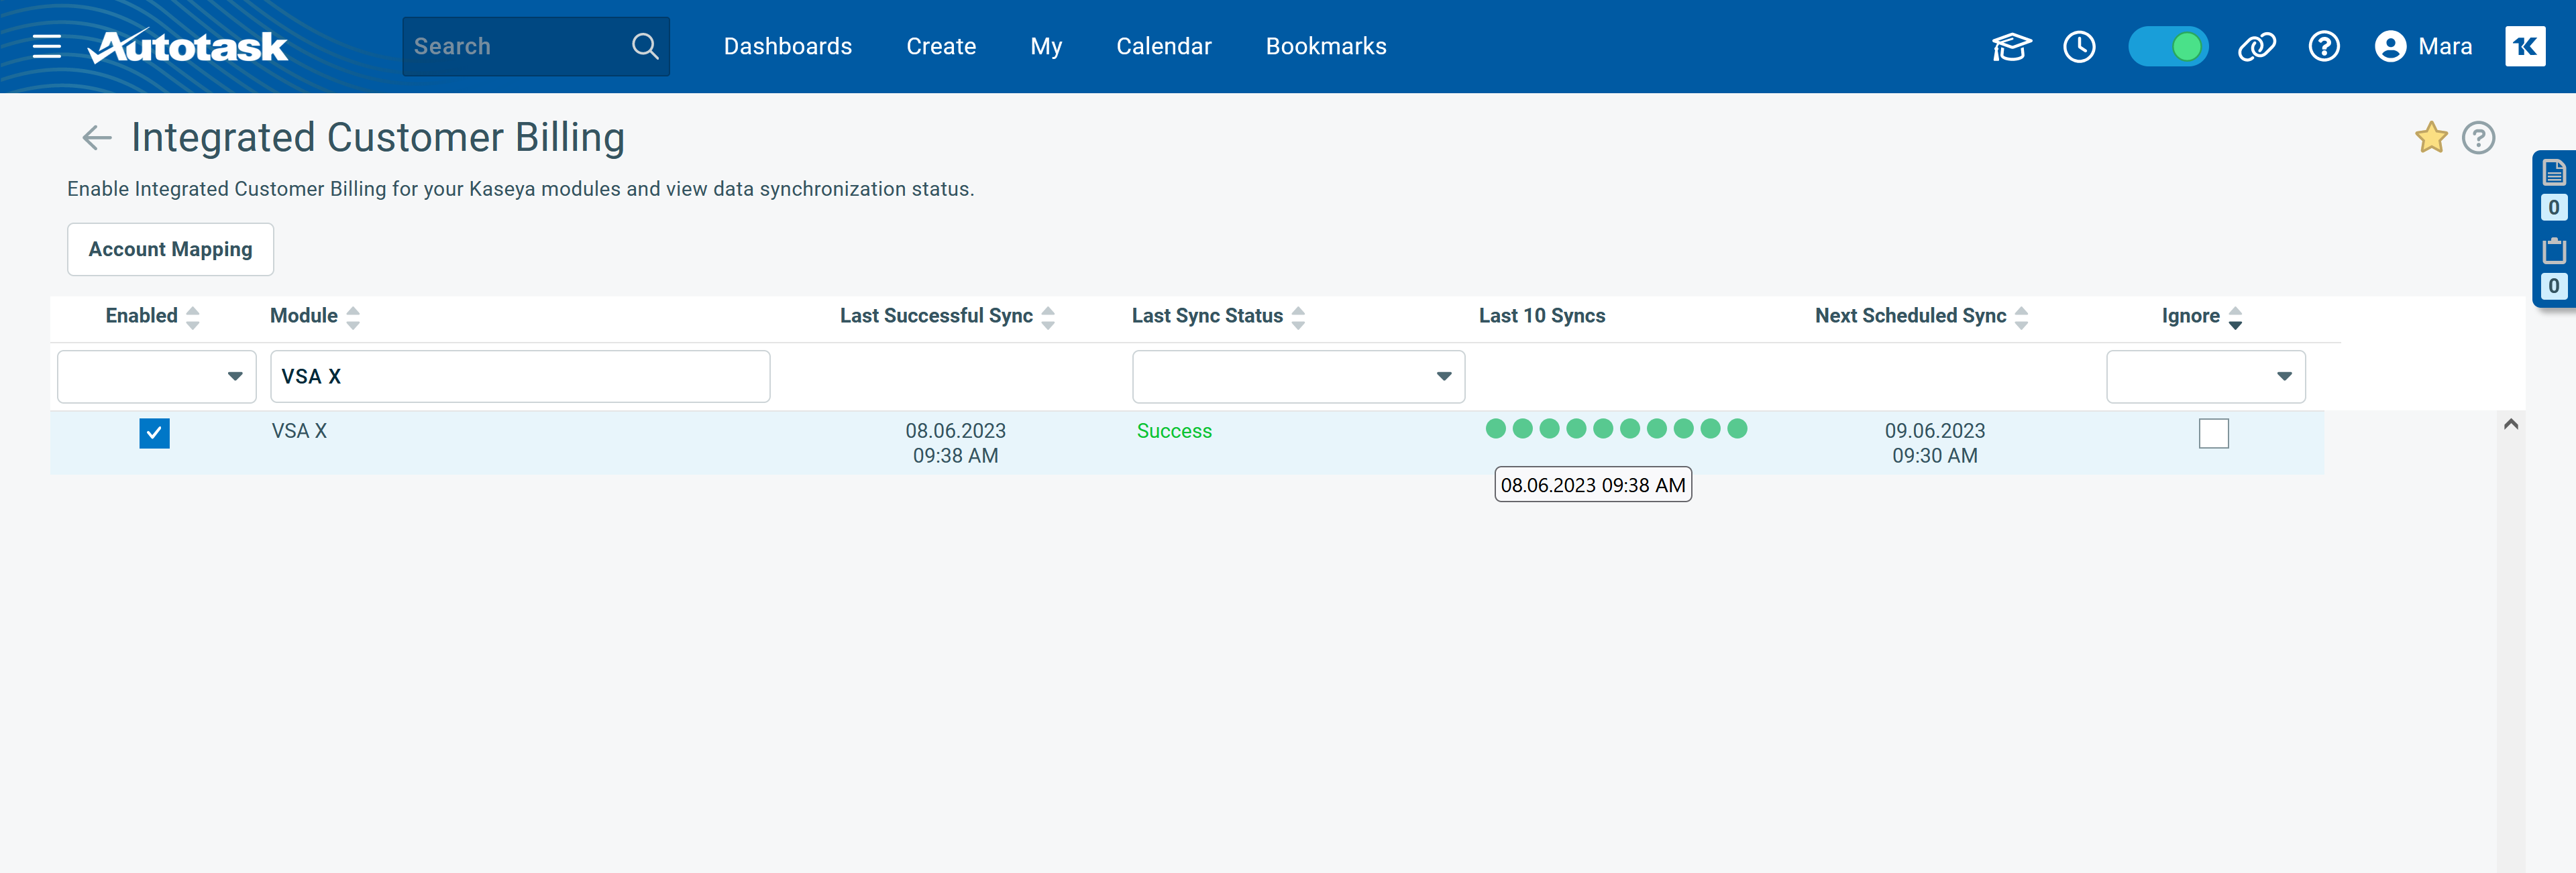
Task: Click the first green sync status dot
Action: click(x=1495, y=428)
